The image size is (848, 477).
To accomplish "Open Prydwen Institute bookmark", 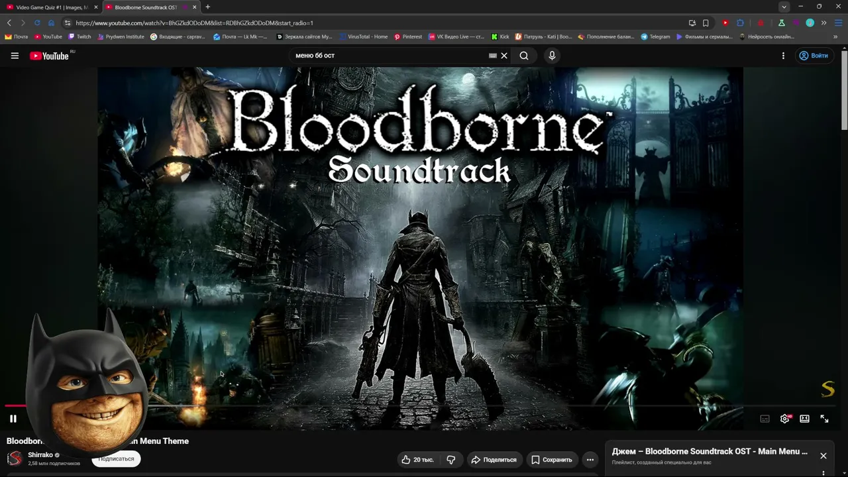I will point(121,37).
